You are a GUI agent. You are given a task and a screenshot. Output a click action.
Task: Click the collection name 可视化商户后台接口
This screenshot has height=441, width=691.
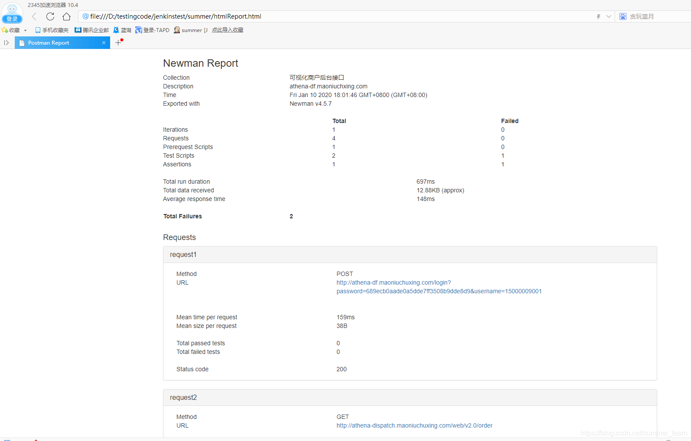[x=317, y=78]
